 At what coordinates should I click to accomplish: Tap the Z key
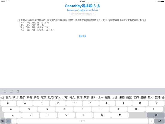tap(13, 115)
